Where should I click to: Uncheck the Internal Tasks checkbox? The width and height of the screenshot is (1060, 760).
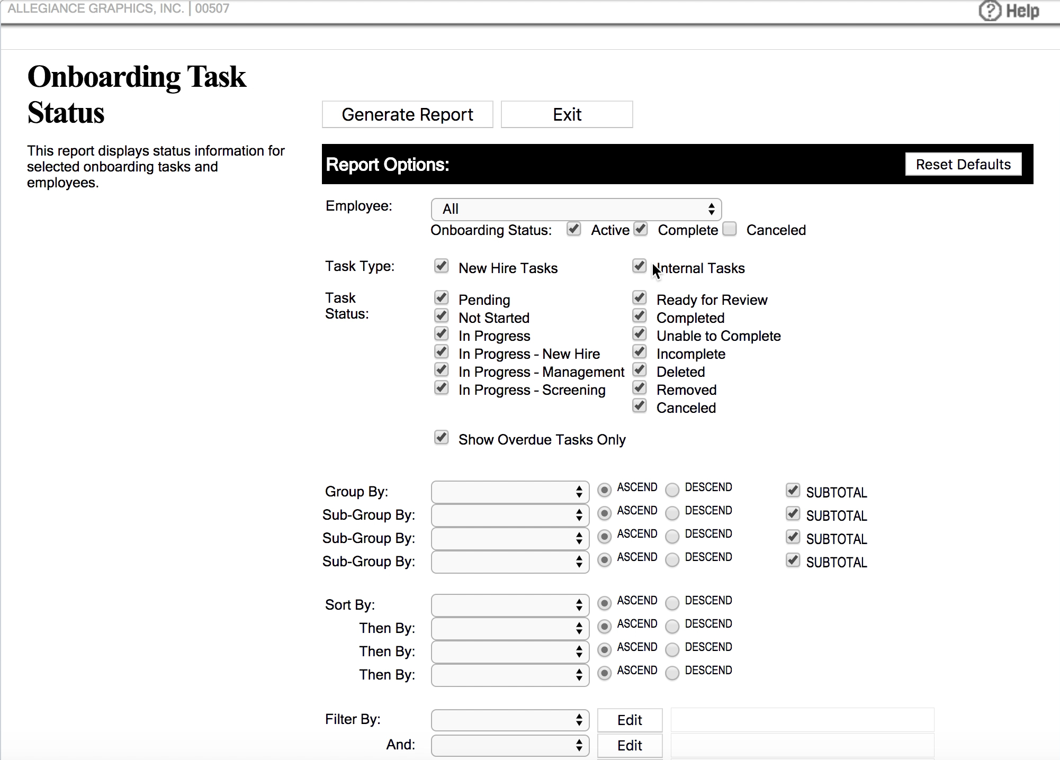tap(639, 266)
